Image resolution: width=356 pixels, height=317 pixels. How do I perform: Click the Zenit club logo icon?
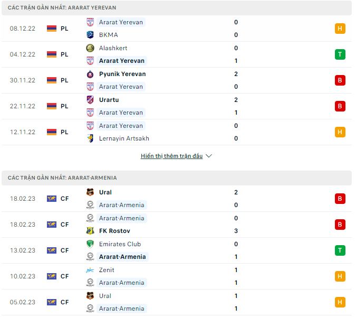(x=90, y=270)
